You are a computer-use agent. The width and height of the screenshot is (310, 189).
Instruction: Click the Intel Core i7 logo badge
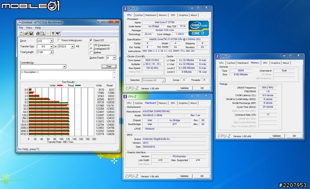point(199,28)
